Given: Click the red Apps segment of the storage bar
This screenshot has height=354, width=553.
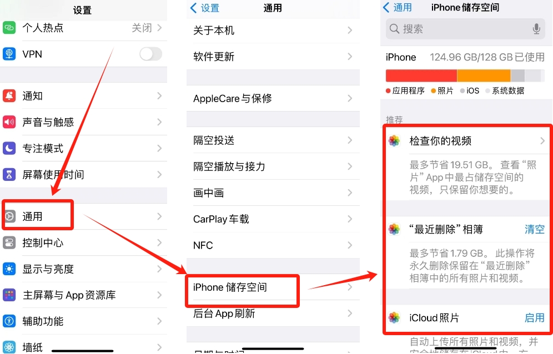Looking at the screenshot, I should tap(421, 76).
